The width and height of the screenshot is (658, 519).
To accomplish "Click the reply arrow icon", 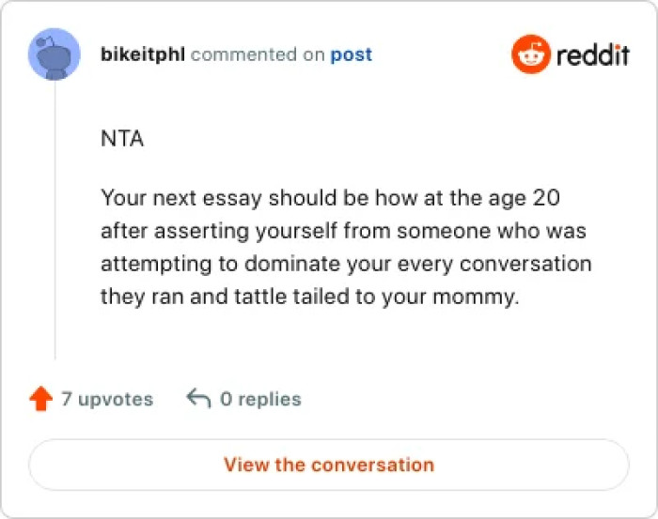I will (x=198, y=399).
